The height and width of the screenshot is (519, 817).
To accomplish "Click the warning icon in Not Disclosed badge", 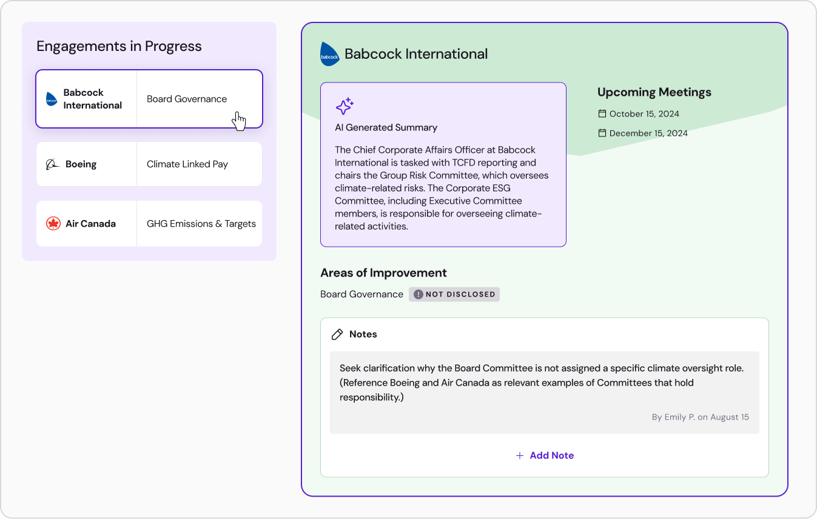I will point(419,295).
